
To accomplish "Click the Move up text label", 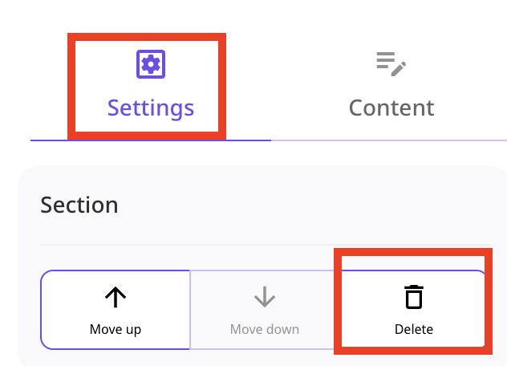I will click(x=116, y=329).
